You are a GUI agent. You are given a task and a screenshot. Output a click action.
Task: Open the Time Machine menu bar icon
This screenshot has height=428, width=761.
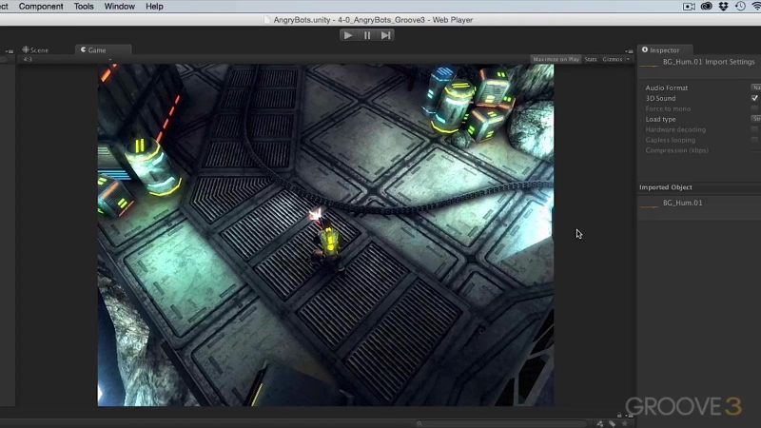click(x=740, y=7)
